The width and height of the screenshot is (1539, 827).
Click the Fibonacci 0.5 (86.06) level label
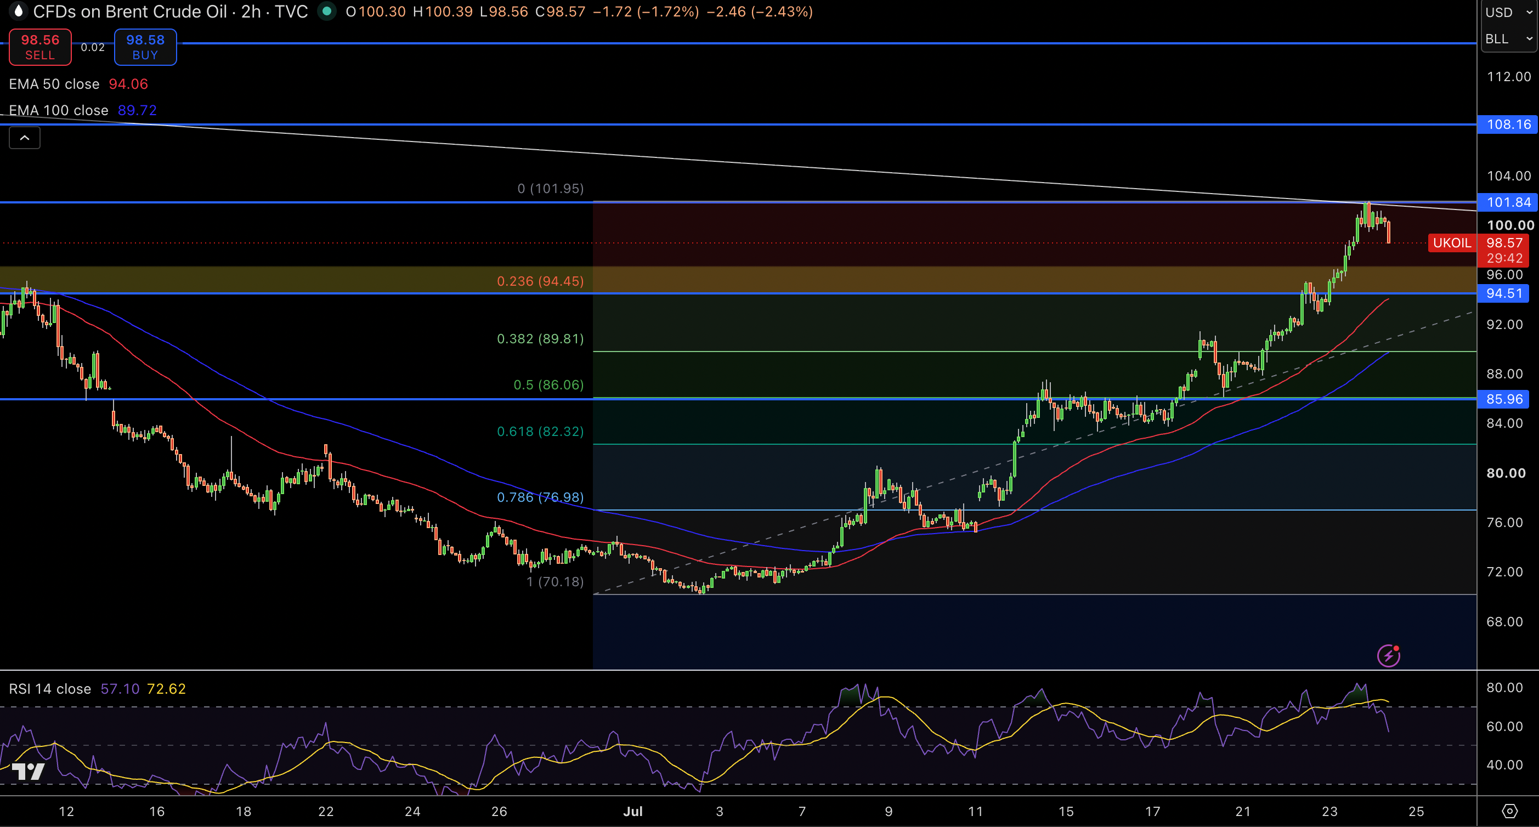coord(548,385)
